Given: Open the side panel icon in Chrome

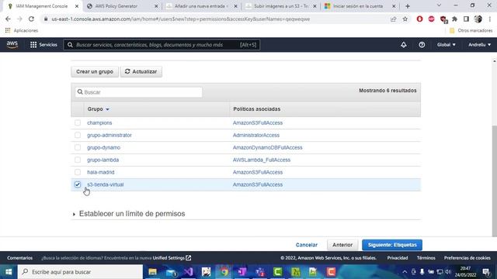Looking at the screenshot, I should pyautogui.click(x=466, y=19).
